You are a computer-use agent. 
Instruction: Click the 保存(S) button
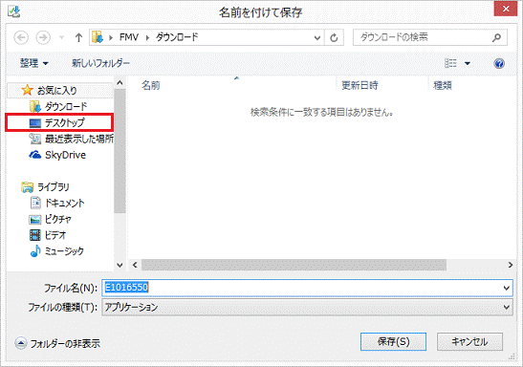pyautogui.click(x=393, y=341)
